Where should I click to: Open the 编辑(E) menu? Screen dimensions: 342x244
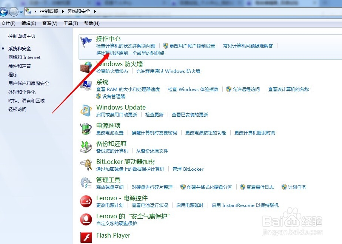[29, 23]
